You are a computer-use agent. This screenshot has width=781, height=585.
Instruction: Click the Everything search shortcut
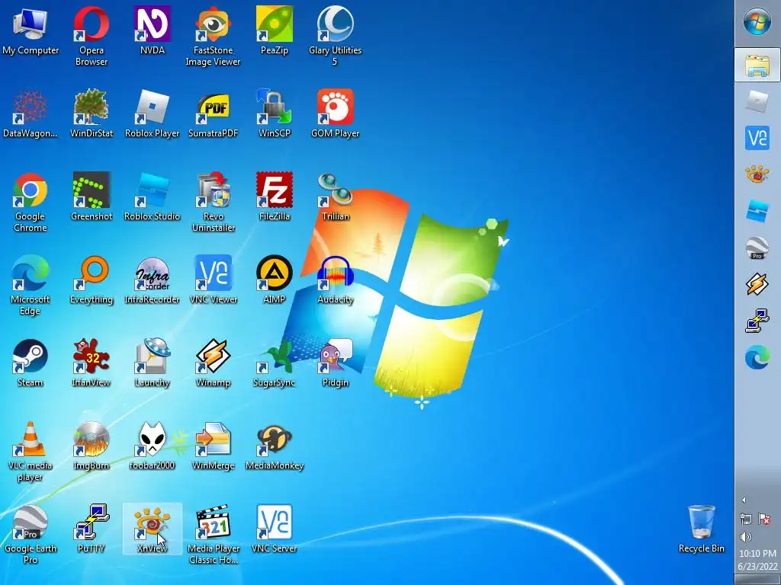[x=92, y=280]
